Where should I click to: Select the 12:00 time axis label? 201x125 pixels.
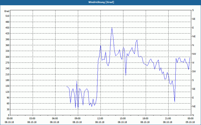[x=100, y=118]
